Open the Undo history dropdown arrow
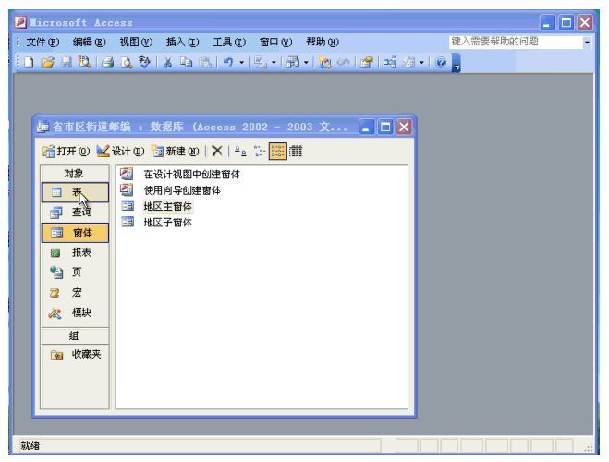This screenshot has width=609, height=462. pyautogui.click(x=241, y=63)
